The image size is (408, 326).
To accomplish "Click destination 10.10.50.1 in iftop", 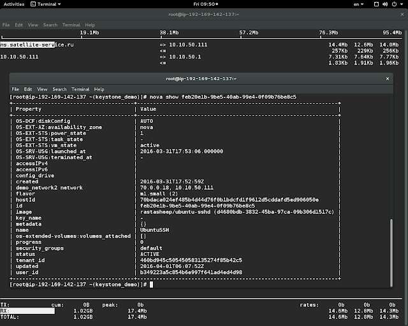I will coord(185,57).
